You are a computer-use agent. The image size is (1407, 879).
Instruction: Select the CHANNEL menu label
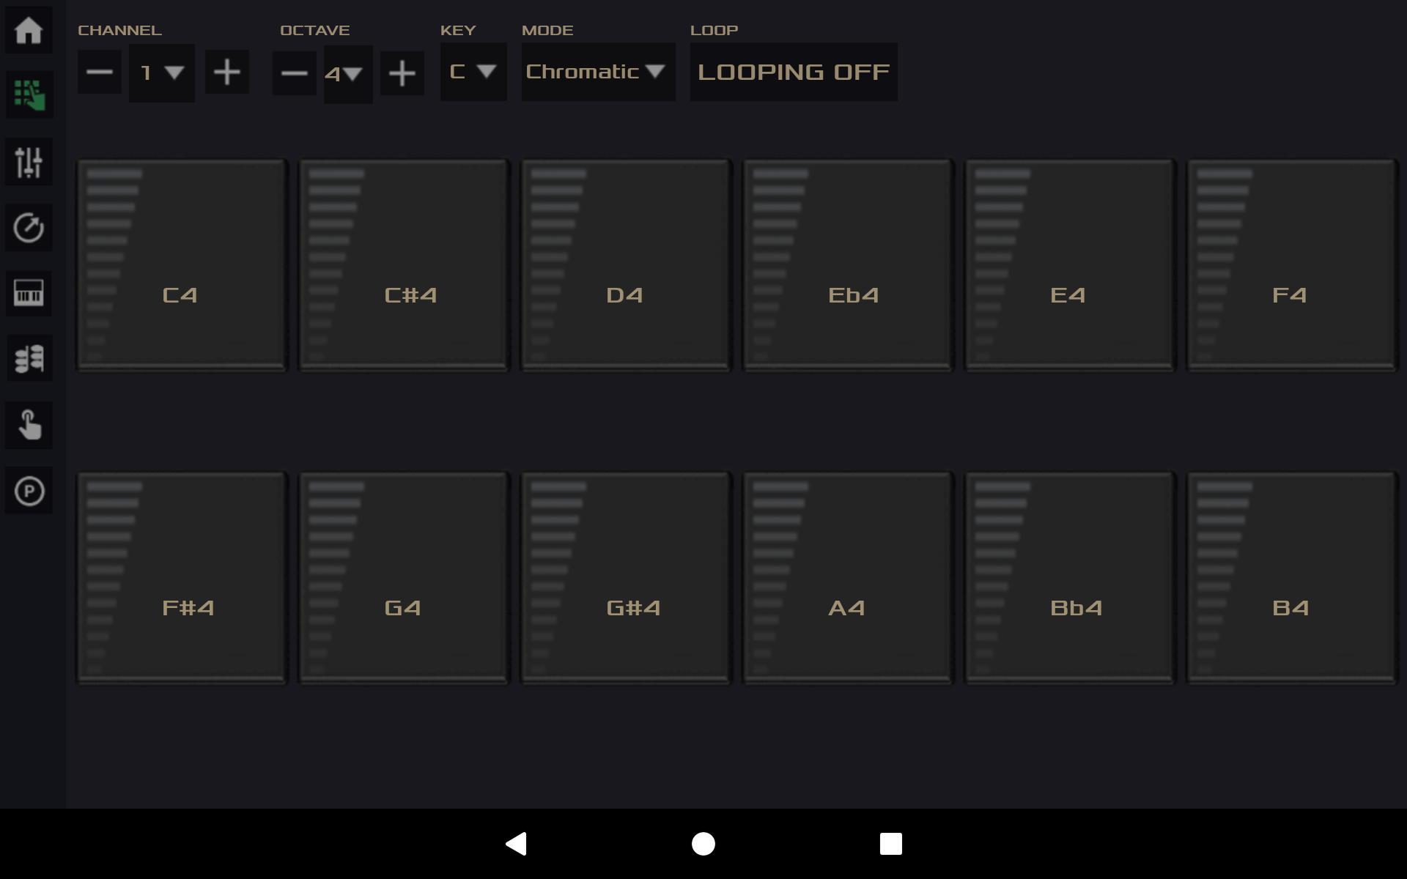pos(119,29)
